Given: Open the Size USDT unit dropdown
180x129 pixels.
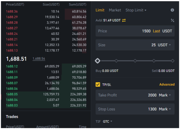Looking at the screenshot, I should pyautogui.click(x=164, y=45).
